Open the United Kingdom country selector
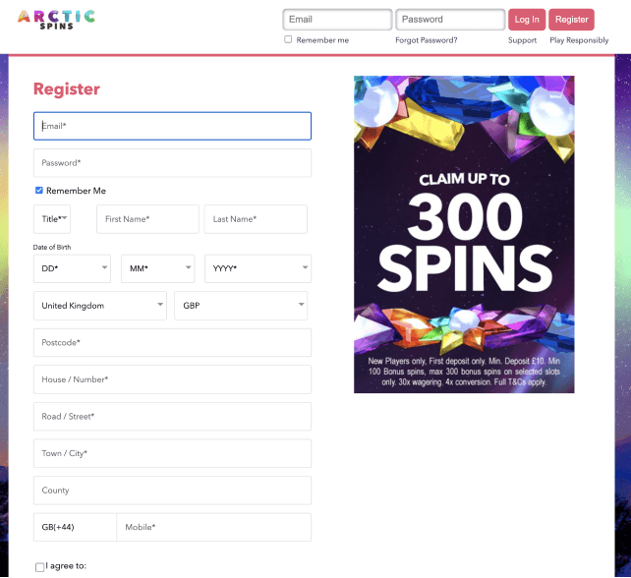 (100, 306)
